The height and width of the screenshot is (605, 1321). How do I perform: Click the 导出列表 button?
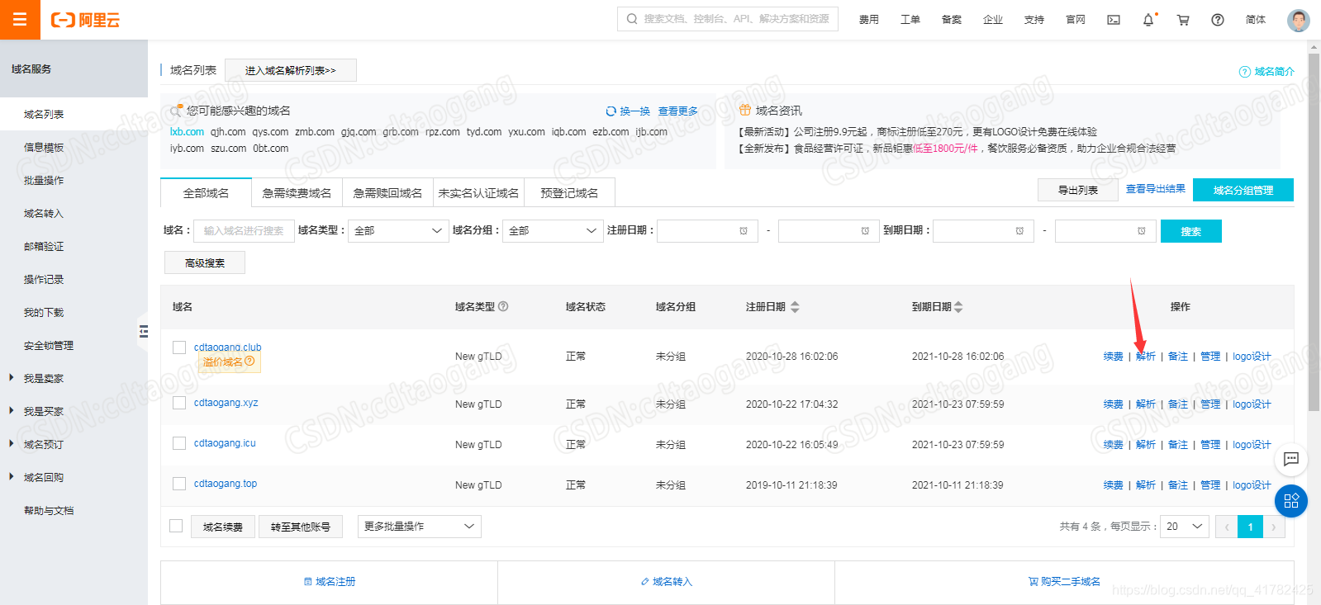(x=1078, y=190)
